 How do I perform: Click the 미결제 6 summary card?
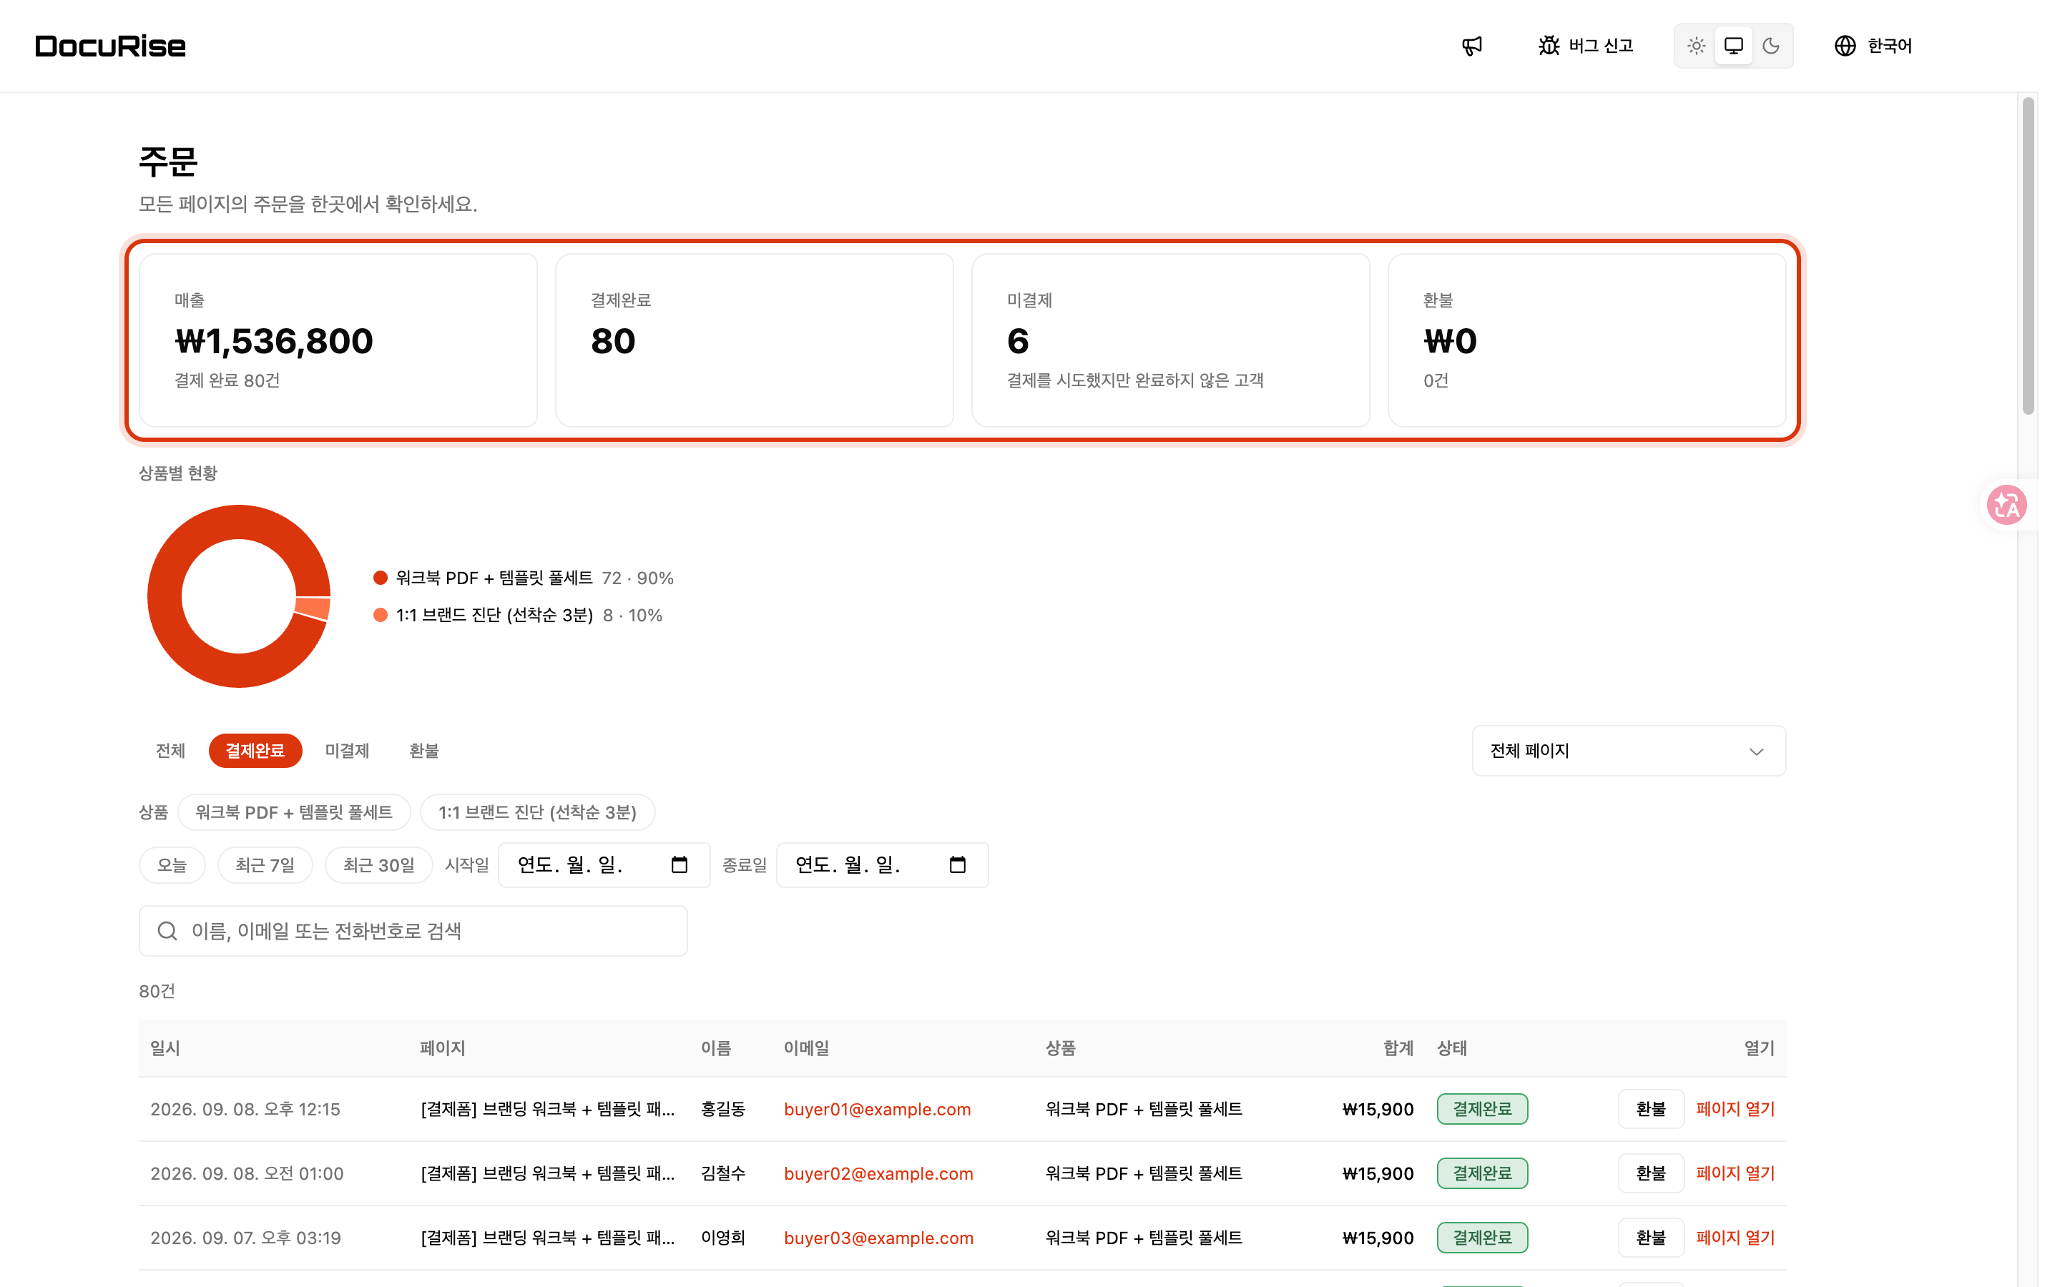(1170, 340)
